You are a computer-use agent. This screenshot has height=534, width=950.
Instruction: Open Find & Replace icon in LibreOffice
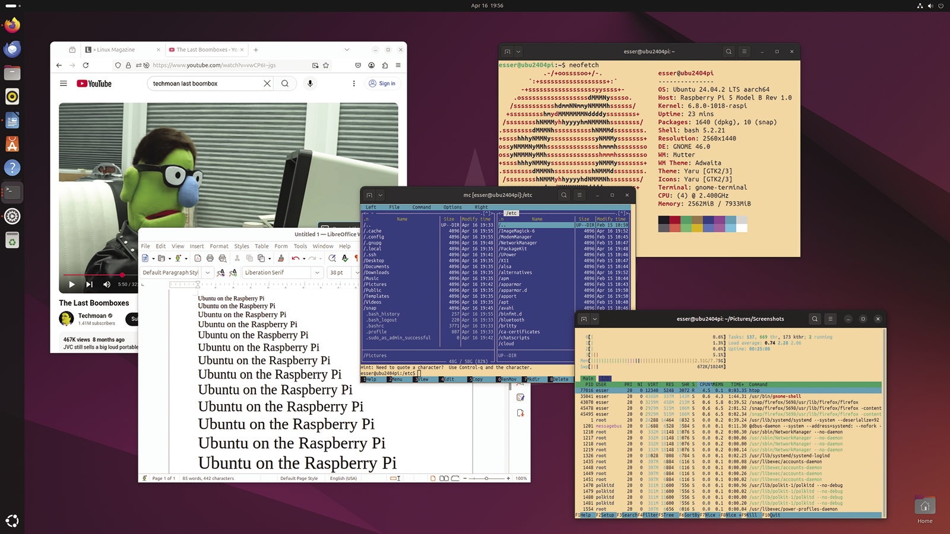[332, 258]
